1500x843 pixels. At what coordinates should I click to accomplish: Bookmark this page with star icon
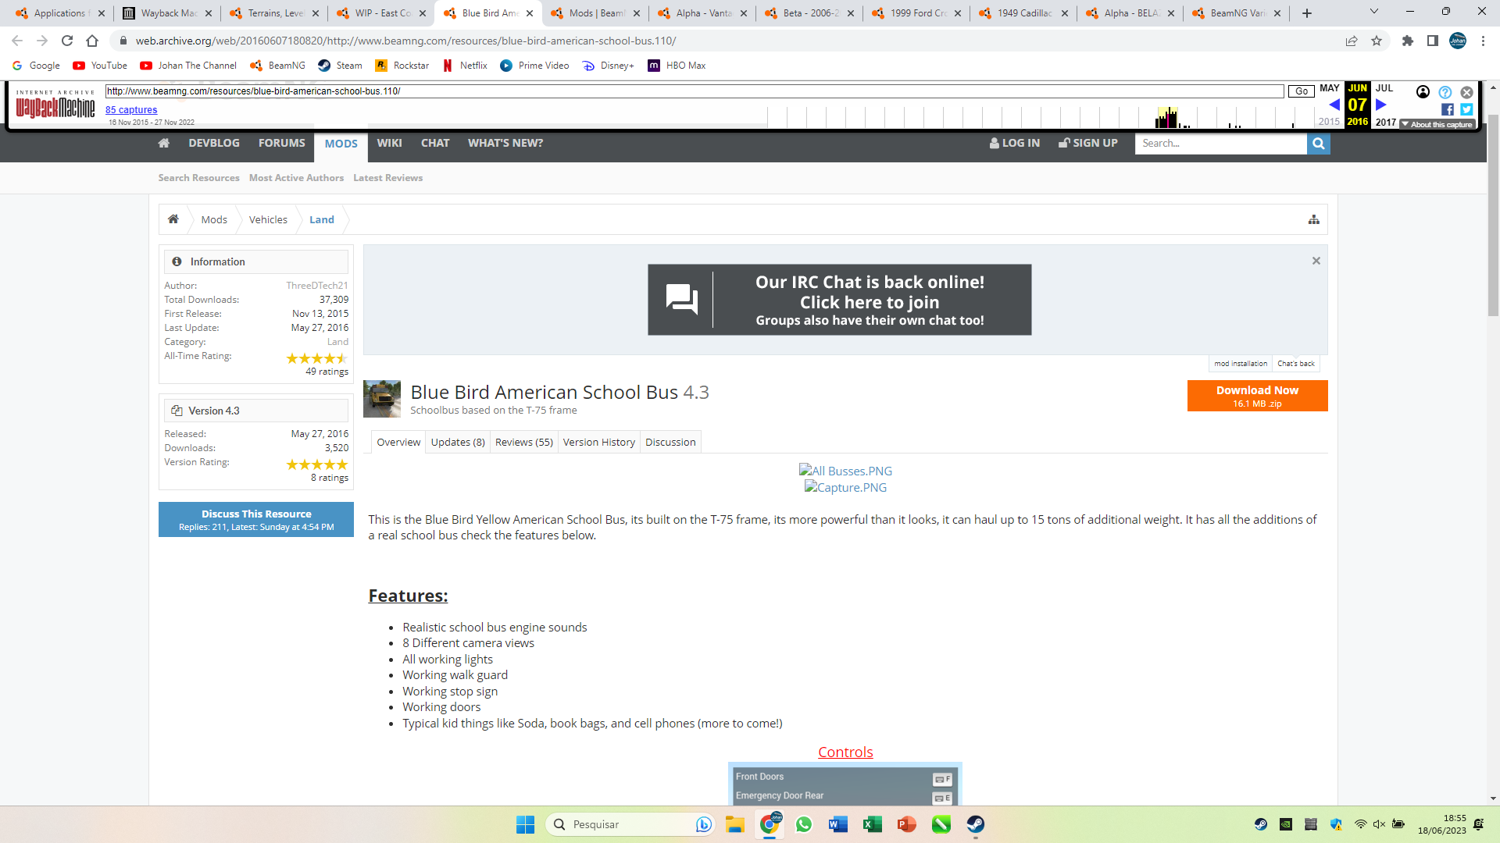[1377, 41]
